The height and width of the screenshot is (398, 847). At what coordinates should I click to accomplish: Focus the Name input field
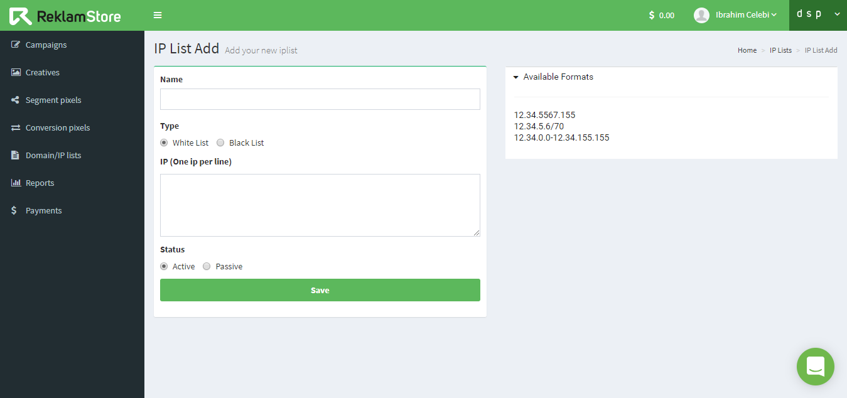[320, 99]
